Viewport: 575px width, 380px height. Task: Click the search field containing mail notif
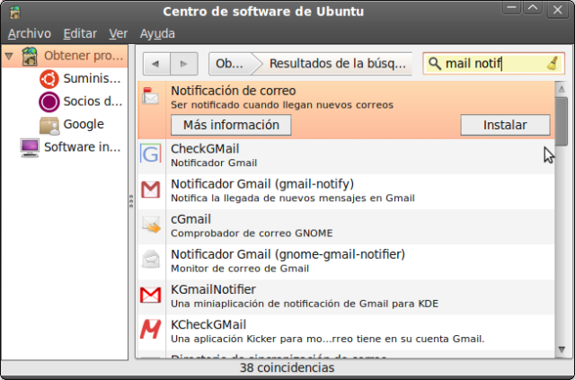tap(485, 64)
